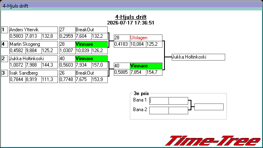Select the 3e pris result box
The width and height of the screenshot is (263, 148).
[209, 107]
